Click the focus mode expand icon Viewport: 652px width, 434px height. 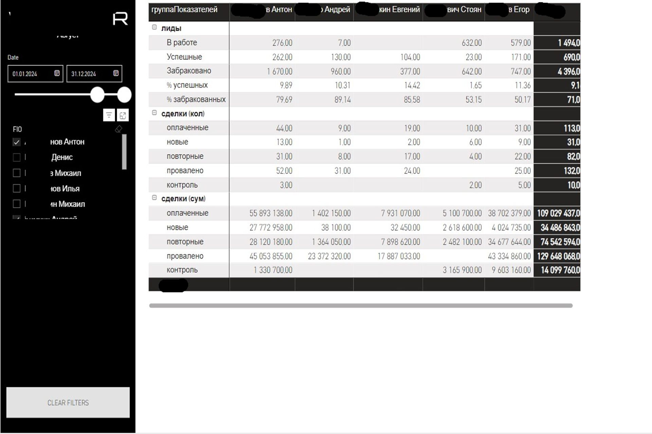(x=123, y=115)
